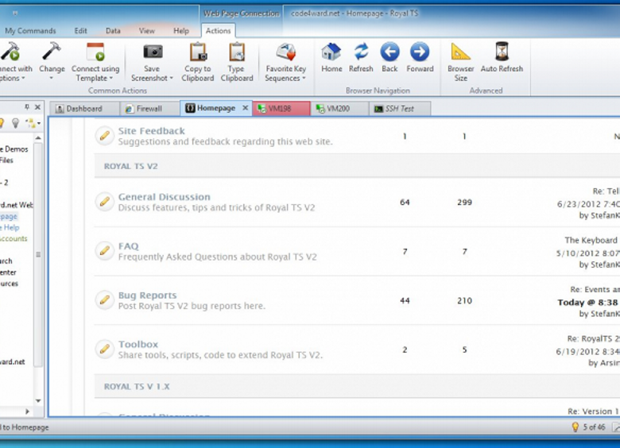
Task: Go to browser Home
Action: pyautogui.click(x=331, y=58)
